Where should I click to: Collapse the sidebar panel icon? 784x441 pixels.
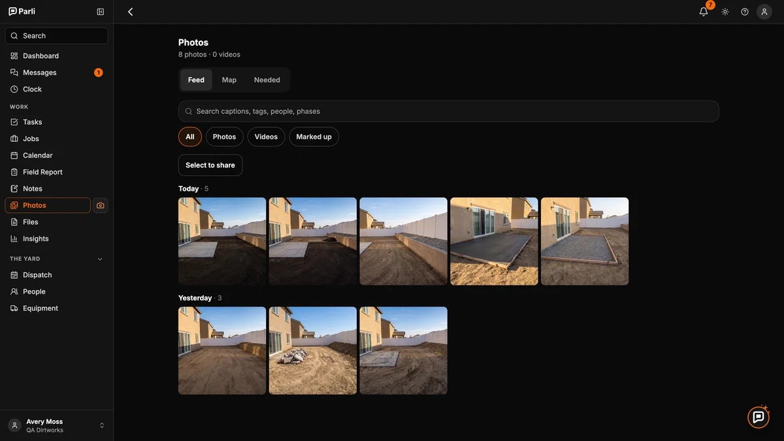100,12
